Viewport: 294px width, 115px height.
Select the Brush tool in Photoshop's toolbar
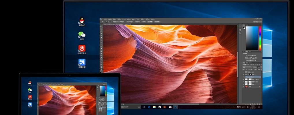pos(101,42)
